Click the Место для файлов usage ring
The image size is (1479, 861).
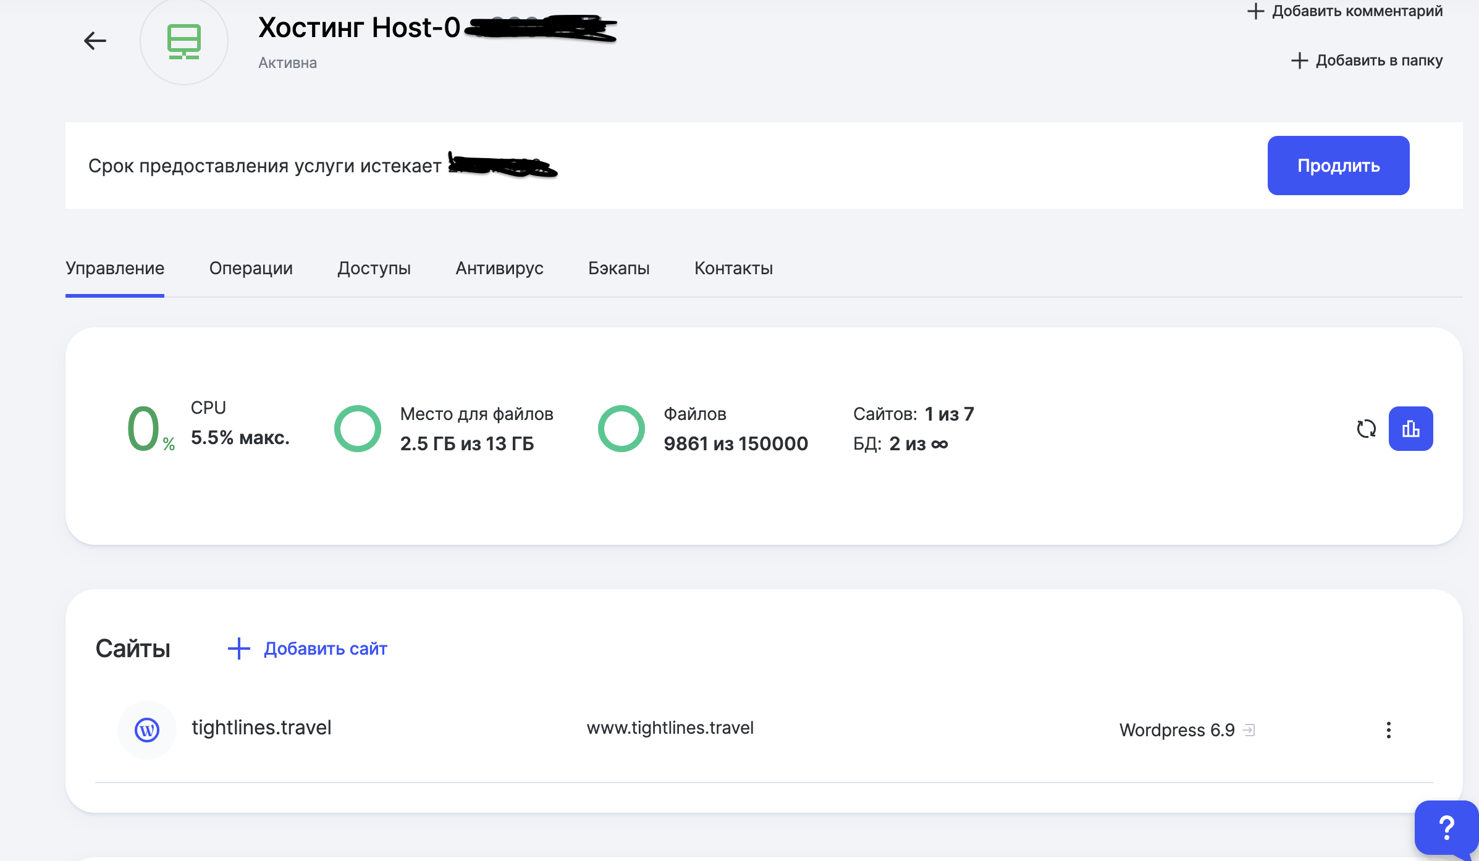358,429
